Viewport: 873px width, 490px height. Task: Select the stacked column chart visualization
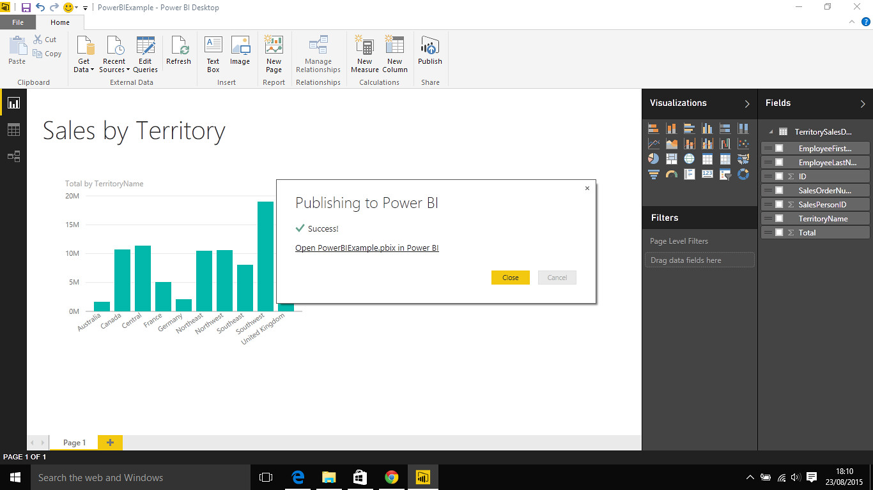click(x=671, y=128)
